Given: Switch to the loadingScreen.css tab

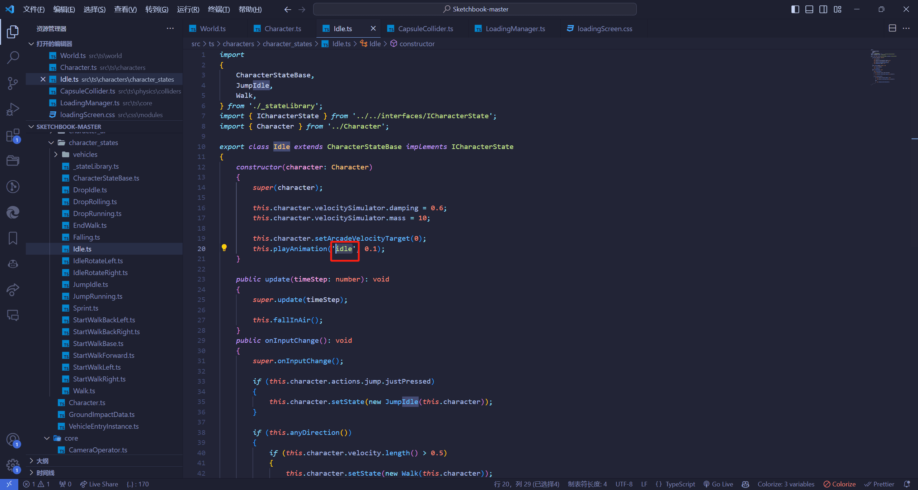Looking at the screenshot, I should point(604,28).
